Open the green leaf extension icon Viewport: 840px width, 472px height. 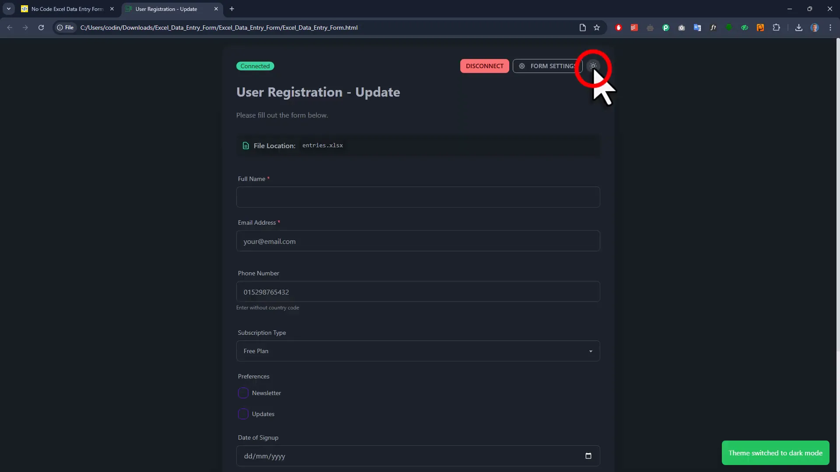coord(745,28)
